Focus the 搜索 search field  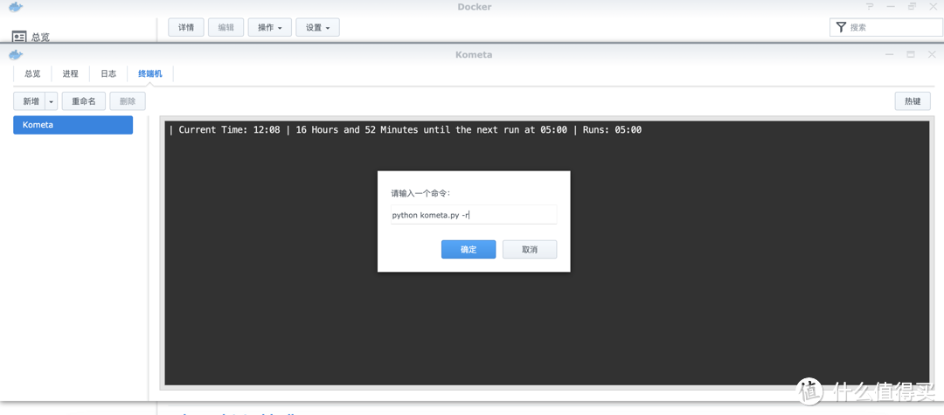(886, 27)
